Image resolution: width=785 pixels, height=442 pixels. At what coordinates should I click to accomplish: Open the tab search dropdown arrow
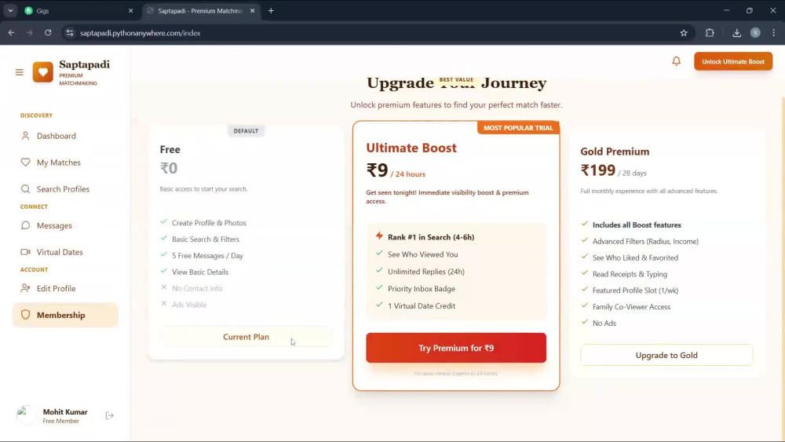point(10,10)
